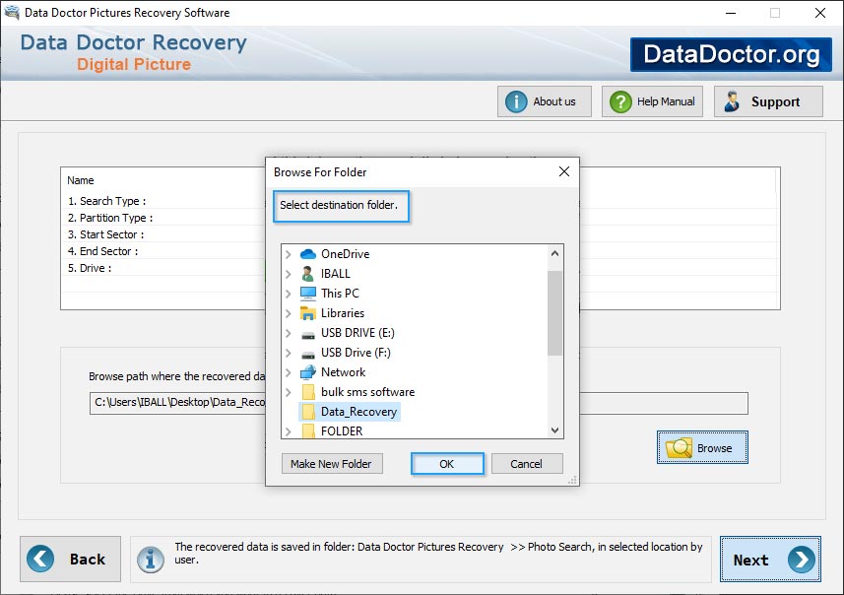Close the Browse For Folder dialog
844x595 pixels.
[564, 171]
